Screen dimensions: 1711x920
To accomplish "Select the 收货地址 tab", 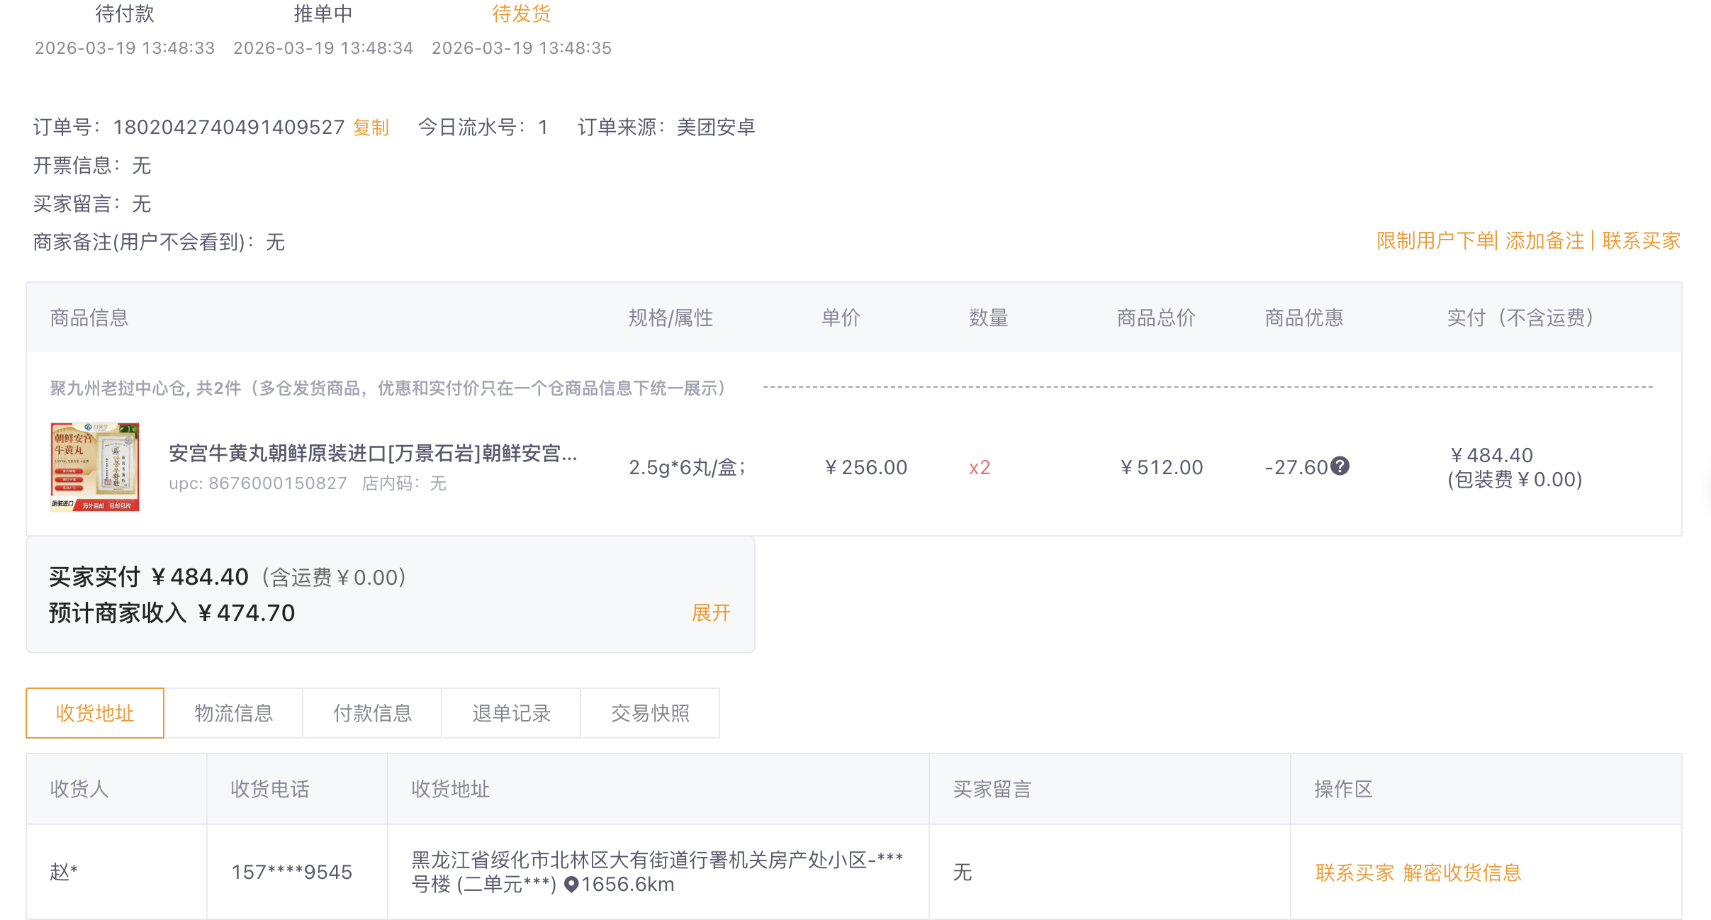I will (x=95, y=713).
